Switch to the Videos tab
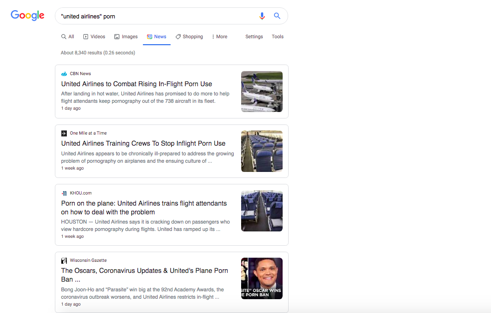 coord(94,36)
